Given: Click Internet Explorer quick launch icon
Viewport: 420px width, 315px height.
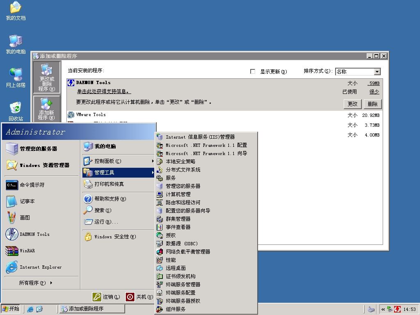Looking at the screenshot, I should [30, 309].
